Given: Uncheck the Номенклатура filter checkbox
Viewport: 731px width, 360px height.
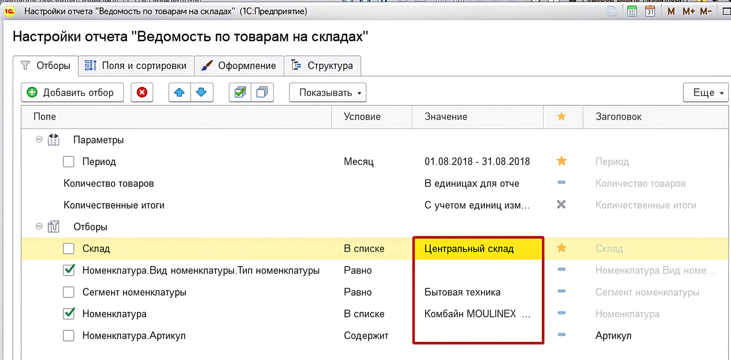Looking at the screenshot, I should click(x=69, y=314).
